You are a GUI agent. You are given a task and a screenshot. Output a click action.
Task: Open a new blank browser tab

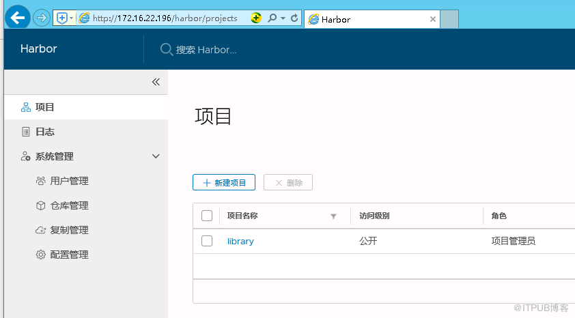[x=449, y=19]
